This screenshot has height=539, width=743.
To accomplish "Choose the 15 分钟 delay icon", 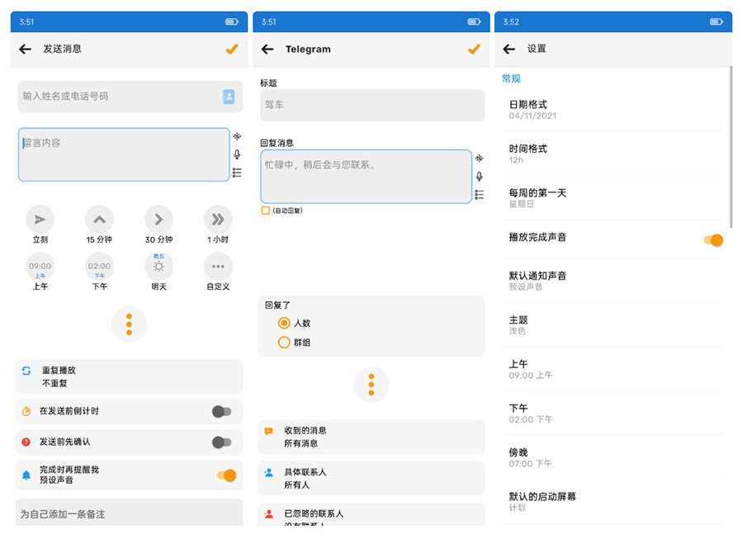I will (x=99, y=220).
